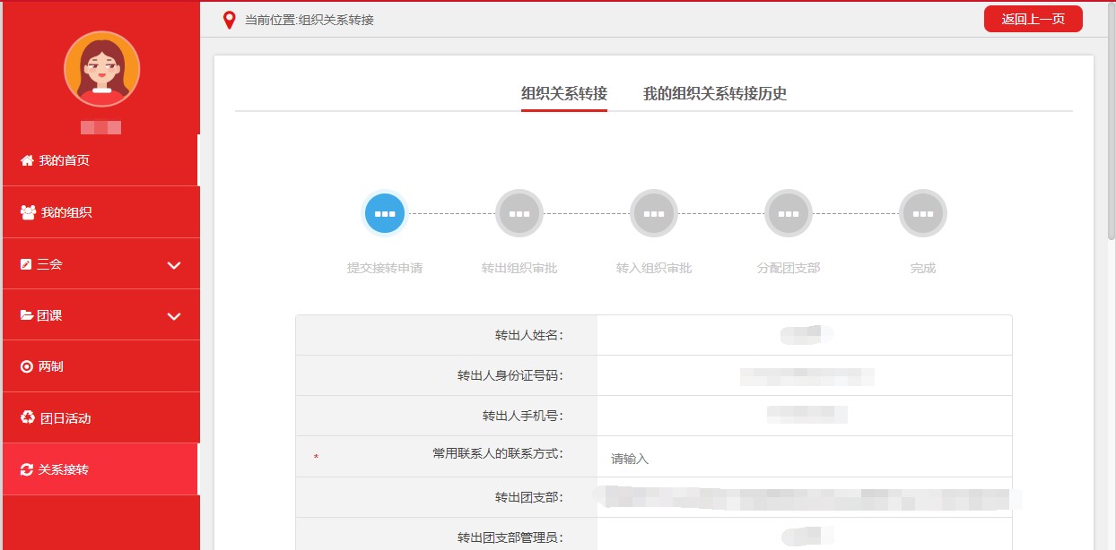The width and height of the screenshot is (1116, 550).
Task: Click the 转入组织审批 step circle
Action: (654, 213)
